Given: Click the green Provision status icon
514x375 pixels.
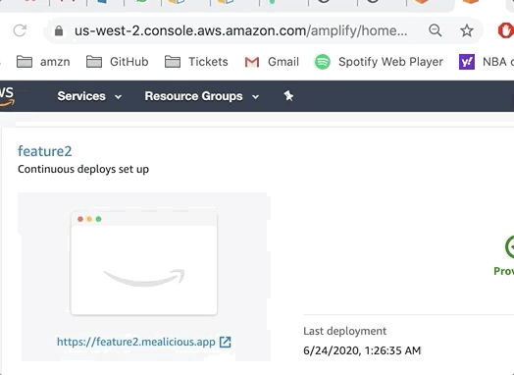Looking at the screenshot, I should coord(510,246).
